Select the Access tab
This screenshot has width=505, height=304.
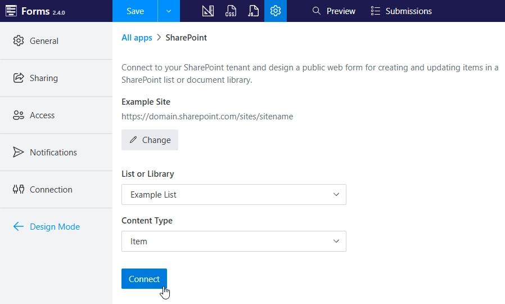pyautogui.click(x=56, y=115)
